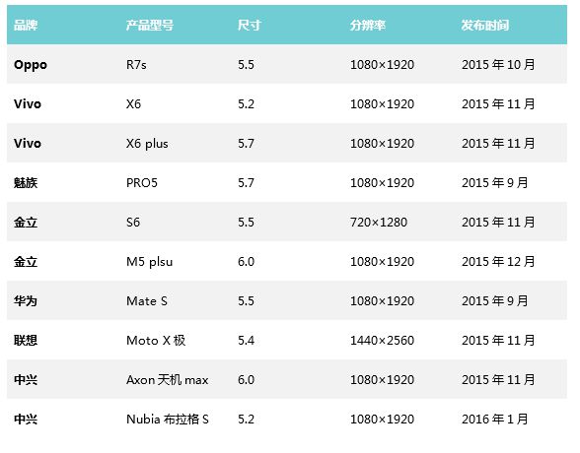Select the 2016年1月 release date cell

[494, 420]
